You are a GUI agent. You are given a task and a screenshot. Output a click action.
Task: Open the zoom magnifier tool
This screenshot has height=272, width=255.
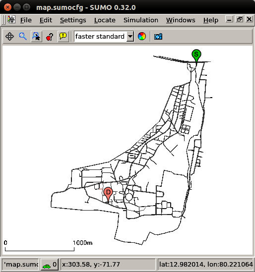[23, 37]
